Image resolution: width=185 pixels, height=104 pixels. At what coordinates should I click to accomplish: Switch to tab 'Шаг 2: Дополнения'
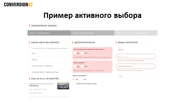pyautogui.click(x=92, y=33)
